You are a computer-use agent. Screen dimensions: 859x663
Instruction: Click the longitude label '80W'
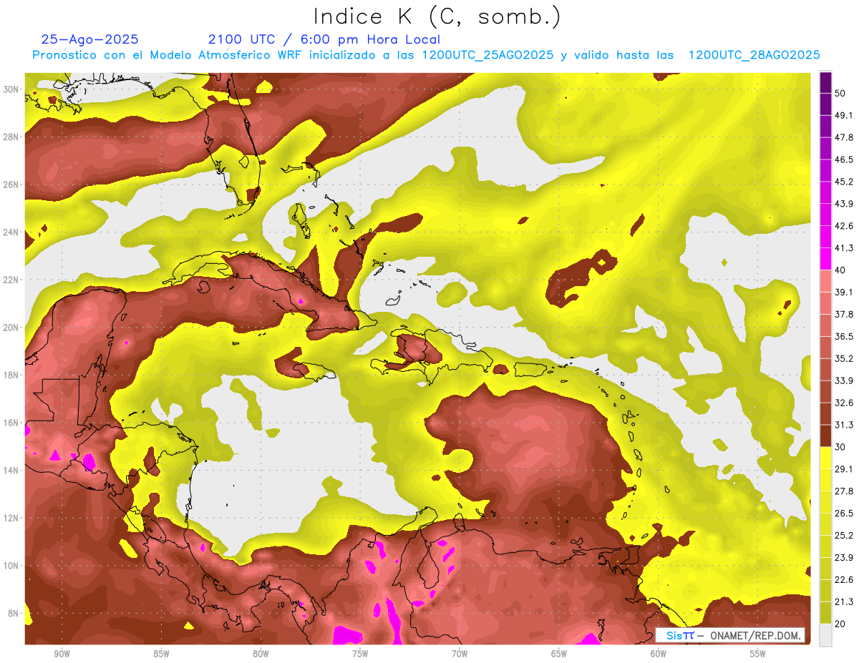(x=261, y=654)
